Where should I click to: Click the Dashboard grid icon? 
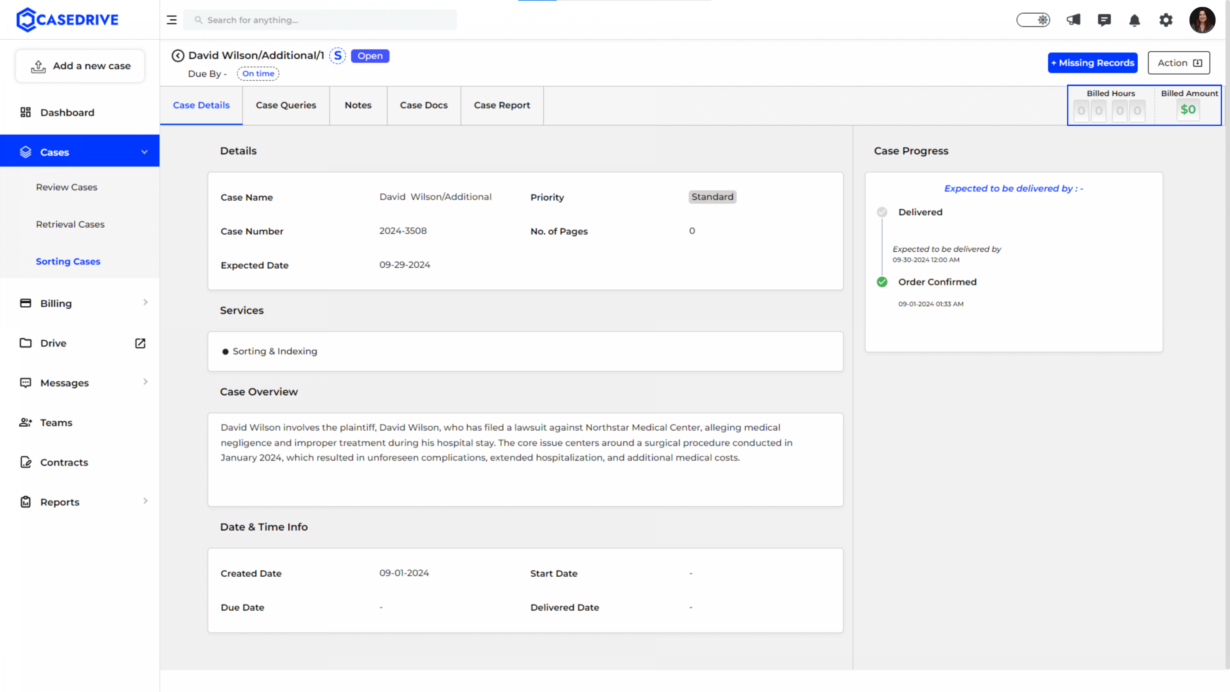click(25, 112)
